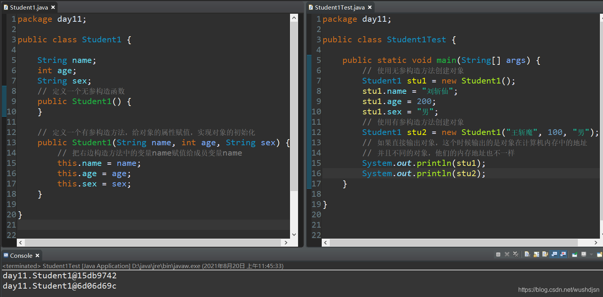Select the Console tab

coord(21,255)
